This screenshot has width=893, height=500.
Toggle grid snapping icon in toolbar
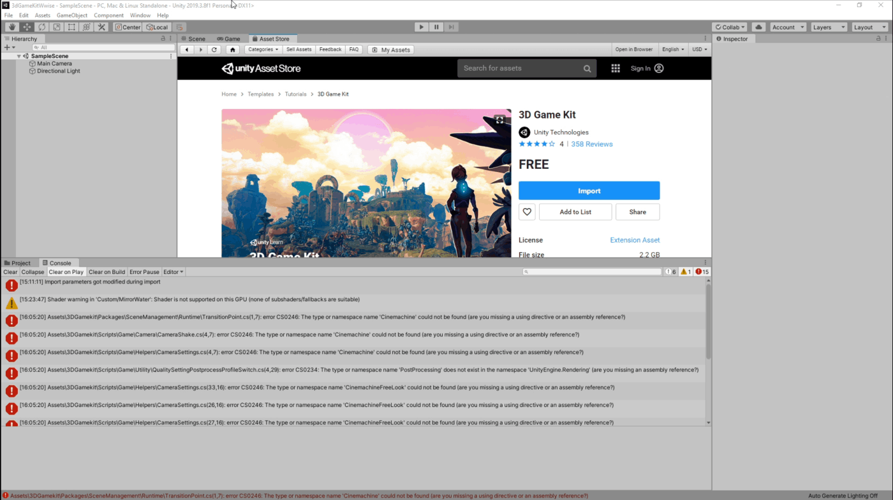[180, 27]
